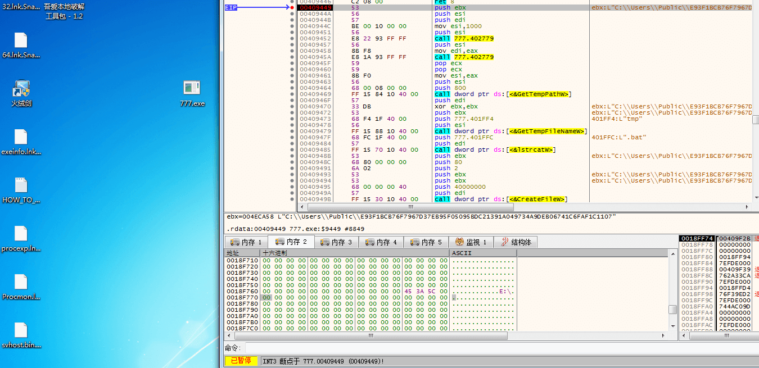Select the 64.lnk.Sna... desktop file
Viewport: 759px width, 368px height.
[x=21, y=46]
